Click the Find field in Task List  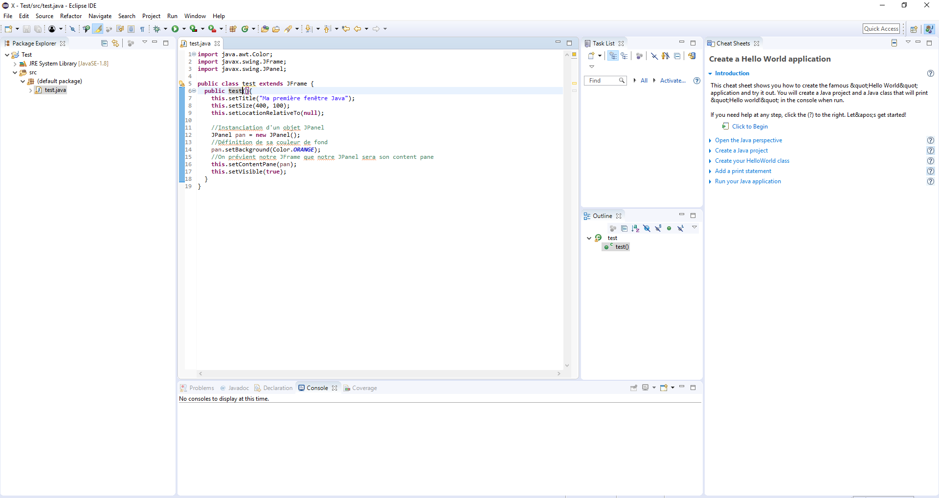601,81
